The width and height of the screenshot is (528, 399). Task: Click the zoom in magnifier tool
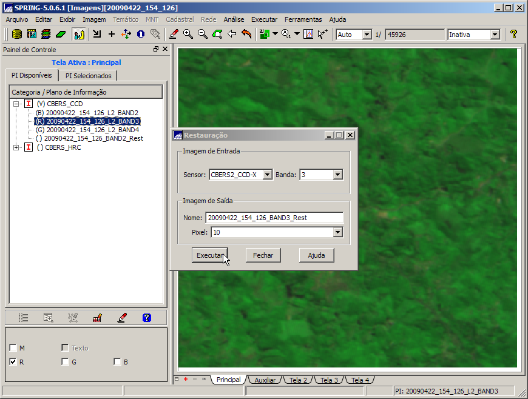[188, 35]
